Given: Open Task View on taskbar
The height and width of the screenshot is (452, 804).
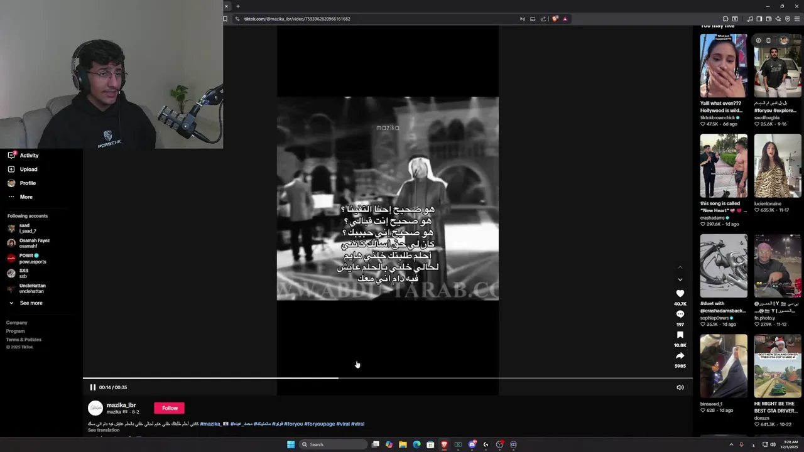Looking at the screenshot, I should click(x=376, y=444).
